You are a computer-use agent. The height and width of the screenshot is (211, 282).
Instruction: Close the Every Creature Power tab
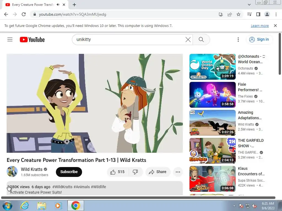[x=64, y=5]
